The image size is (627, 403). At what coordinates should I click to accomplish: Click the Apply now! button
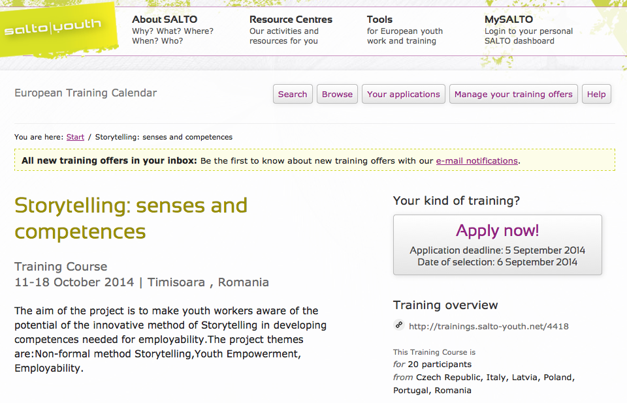click(498, 245)
